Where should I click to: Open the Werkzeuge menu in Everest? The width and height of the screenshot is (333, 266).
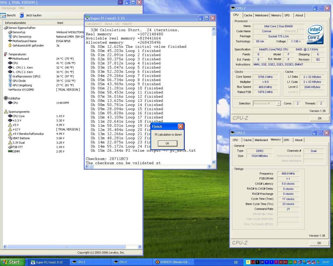coord(8,8)
